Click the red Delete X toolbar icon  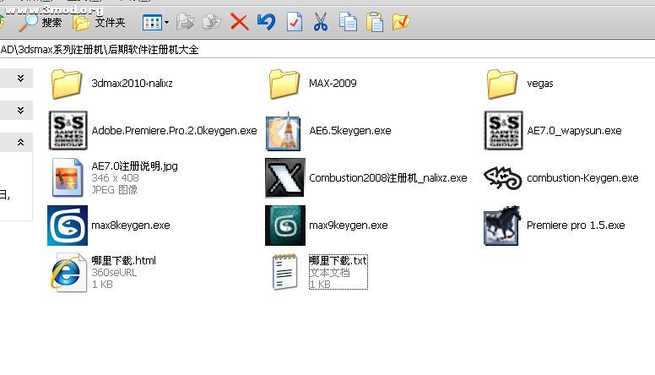239,22
